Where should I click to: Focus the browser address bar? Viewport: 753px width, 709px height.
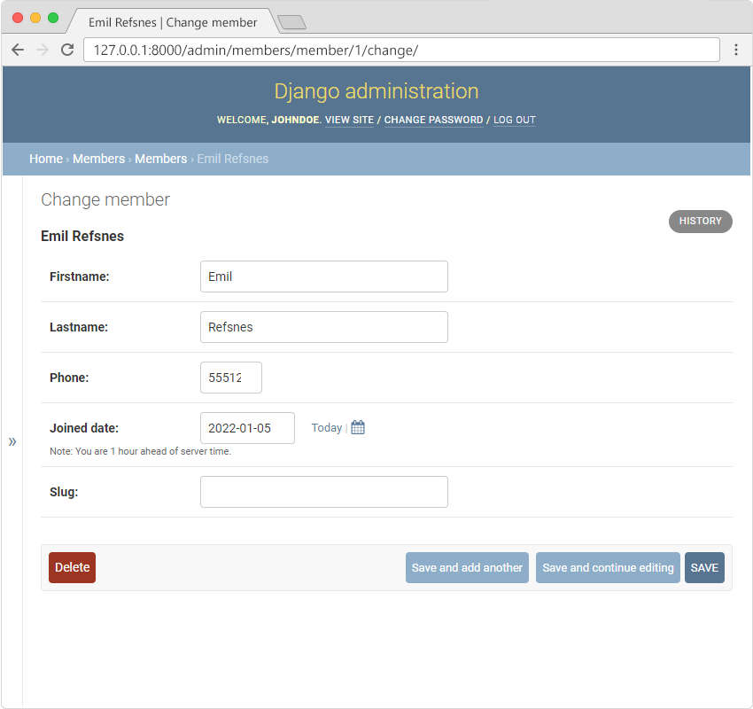399,50
